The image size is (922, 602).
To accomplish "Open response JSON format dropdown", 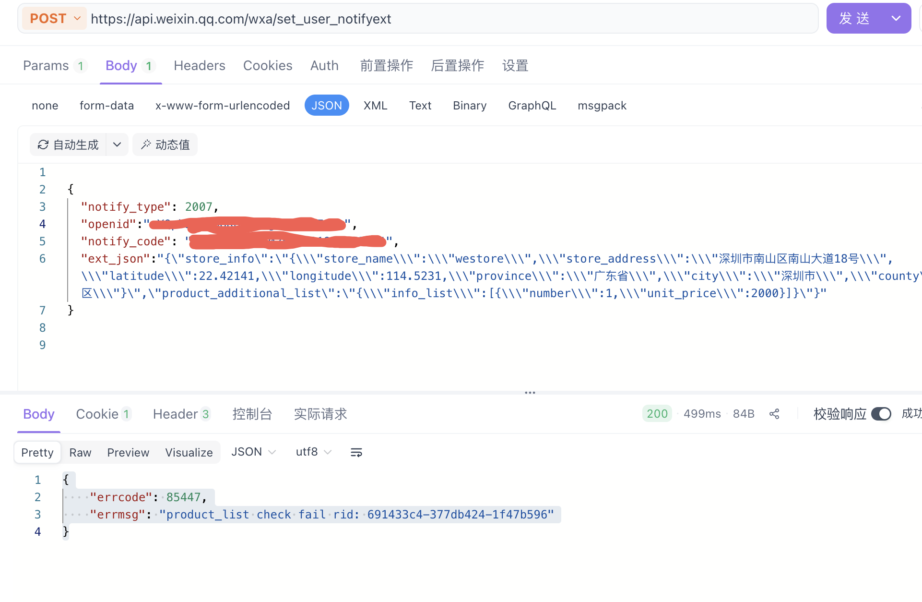I will click(253, 452).
